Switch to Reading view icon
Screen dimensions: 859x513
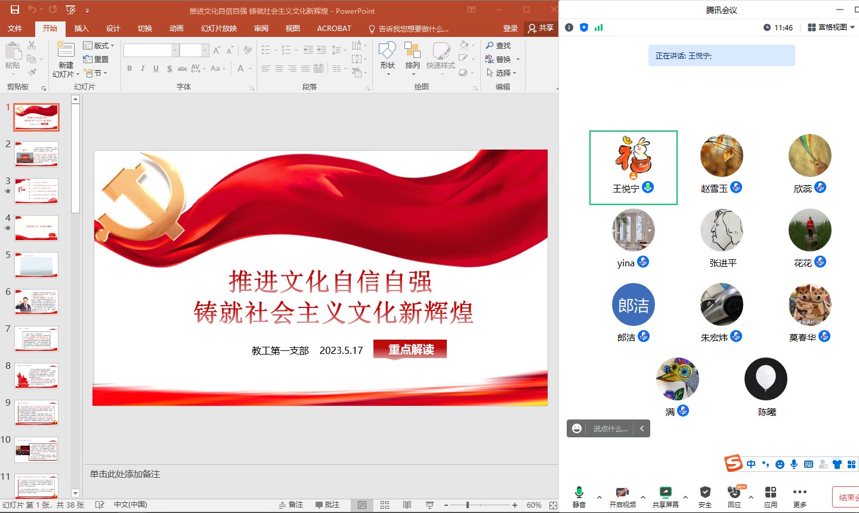click(407, 505)
